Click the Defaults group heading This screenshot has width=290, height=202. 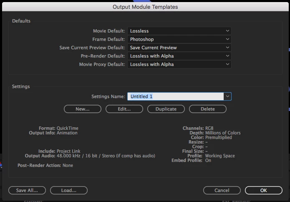(x=21, y=21)
